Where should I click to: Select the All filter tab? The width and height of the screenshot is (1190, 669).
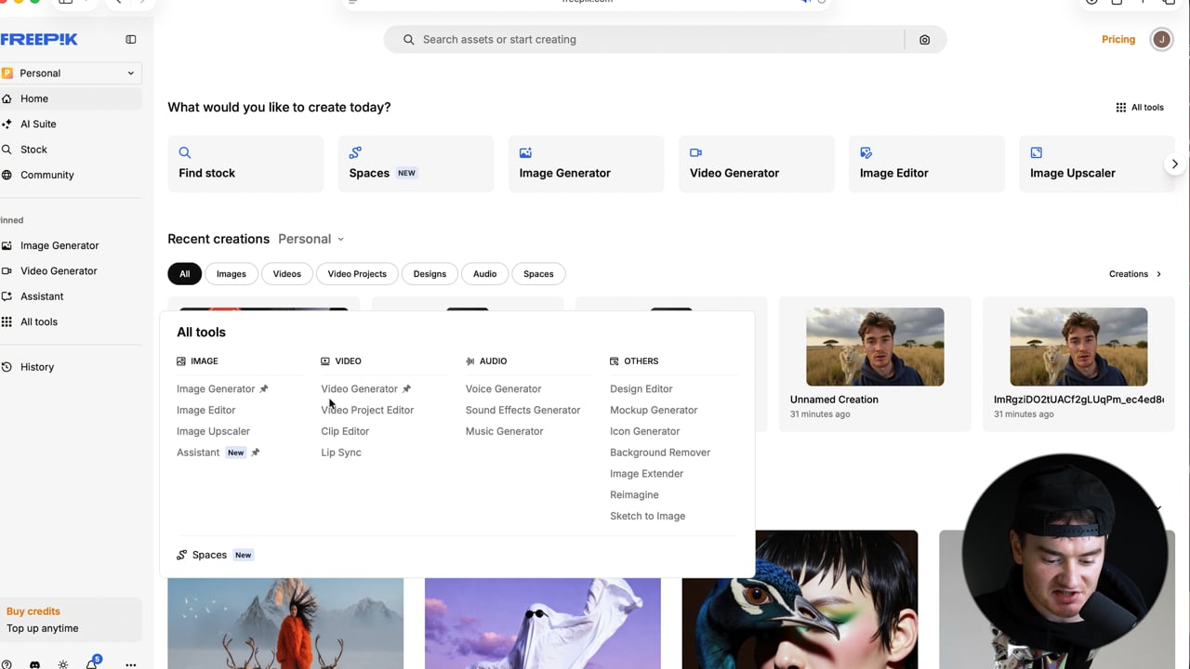tap(184, 274)
